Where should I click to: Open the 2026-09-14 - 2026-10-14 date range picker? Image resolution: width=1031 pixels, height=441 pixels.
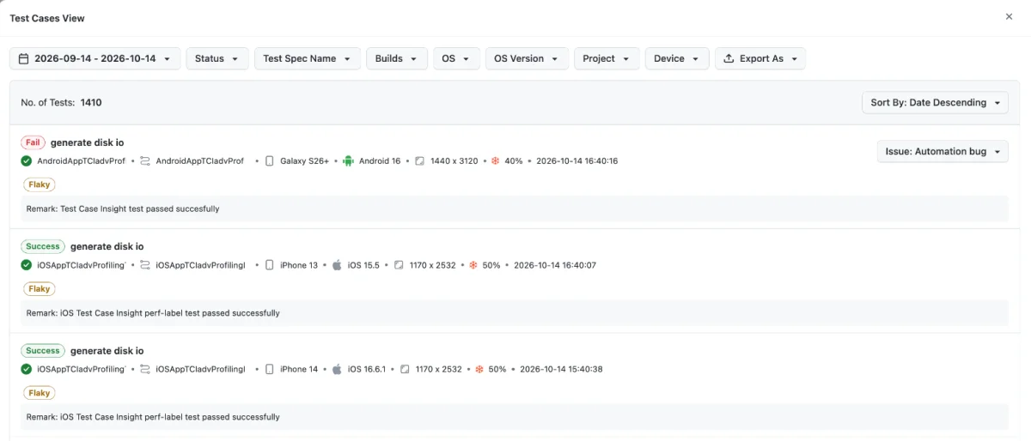[x=95, y=58]
